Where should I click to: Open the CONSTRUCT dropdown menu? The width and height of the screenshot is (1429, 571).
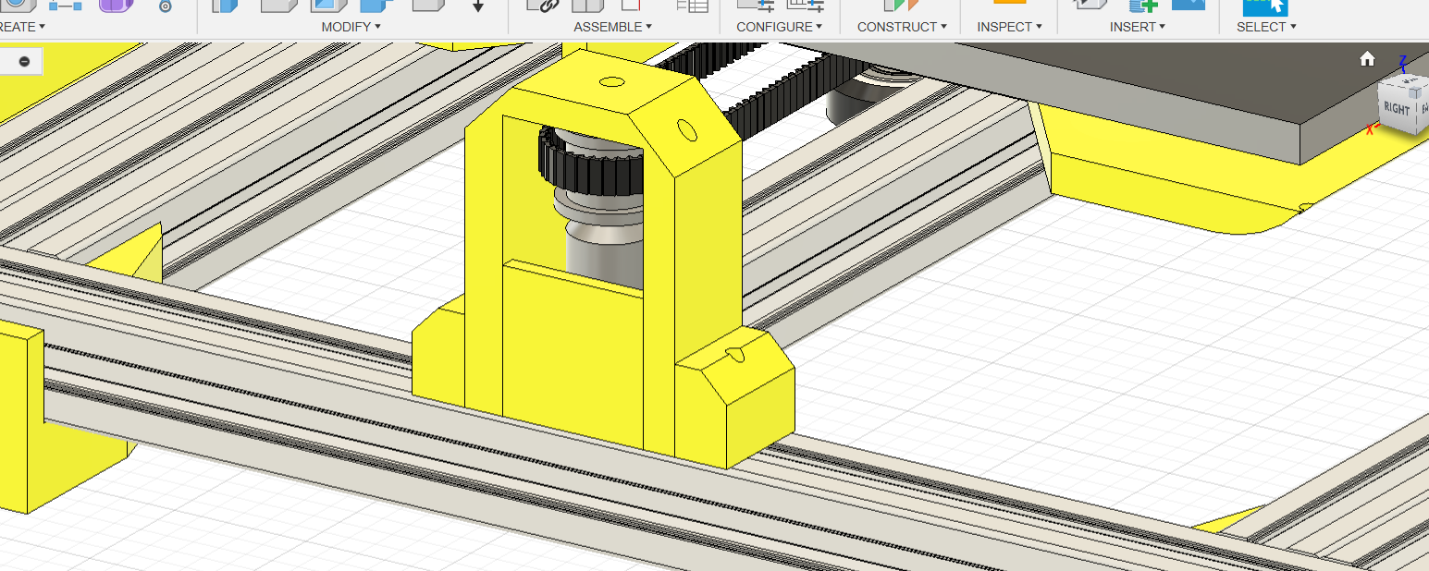902,27
